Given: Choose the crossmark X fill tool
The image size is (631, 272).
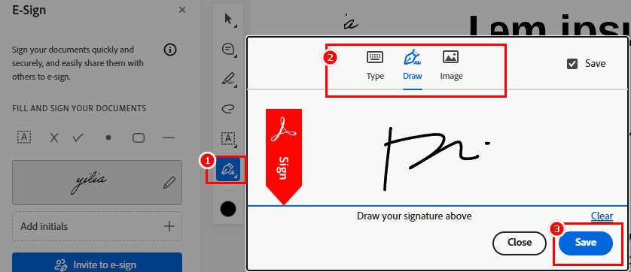Looking at the screenshot, I should point(54,138).
